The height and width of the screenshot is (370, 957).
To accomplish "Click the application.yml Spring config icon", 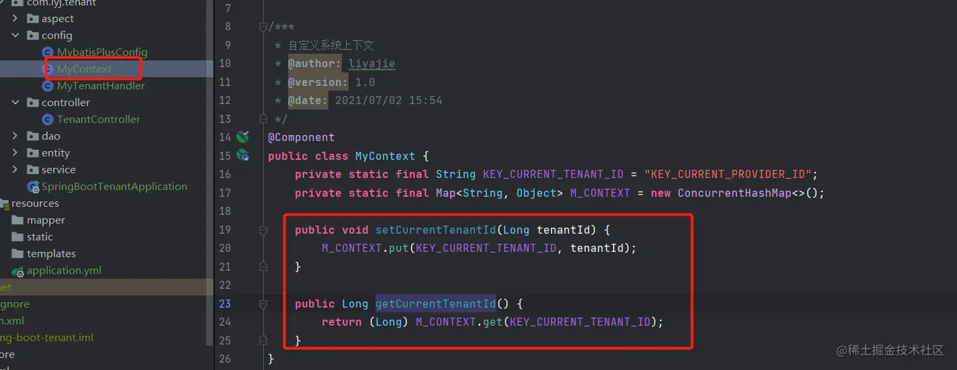I will coord(17,271).
